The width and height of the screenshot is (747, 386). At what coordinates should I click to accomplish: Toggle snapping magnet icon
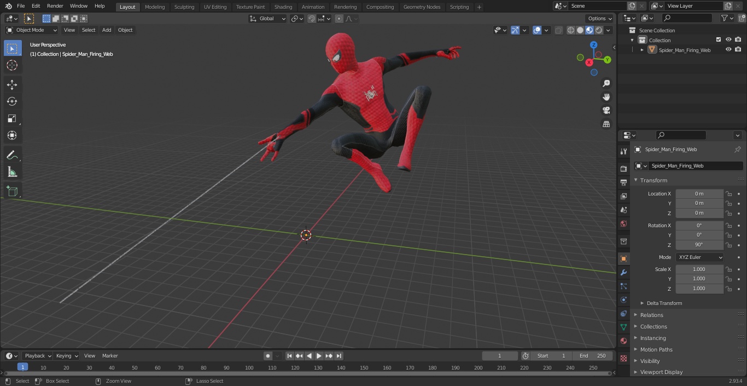312,19
